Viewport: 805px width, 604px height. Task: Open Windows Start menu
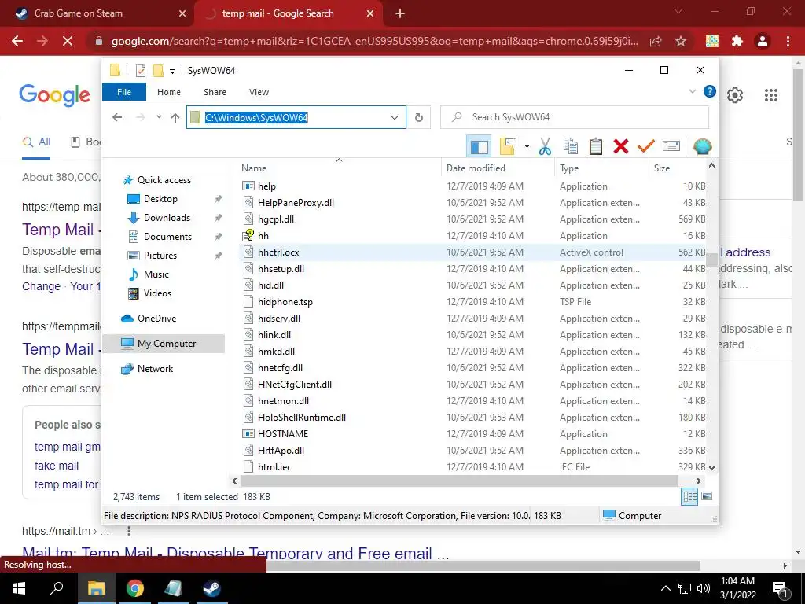click(19, 588)
